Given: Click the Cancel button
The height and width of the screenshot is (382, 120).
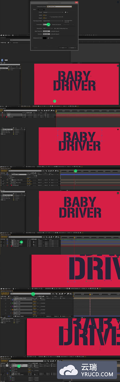Looking at the screenshot, I should [x=72, y=48].
